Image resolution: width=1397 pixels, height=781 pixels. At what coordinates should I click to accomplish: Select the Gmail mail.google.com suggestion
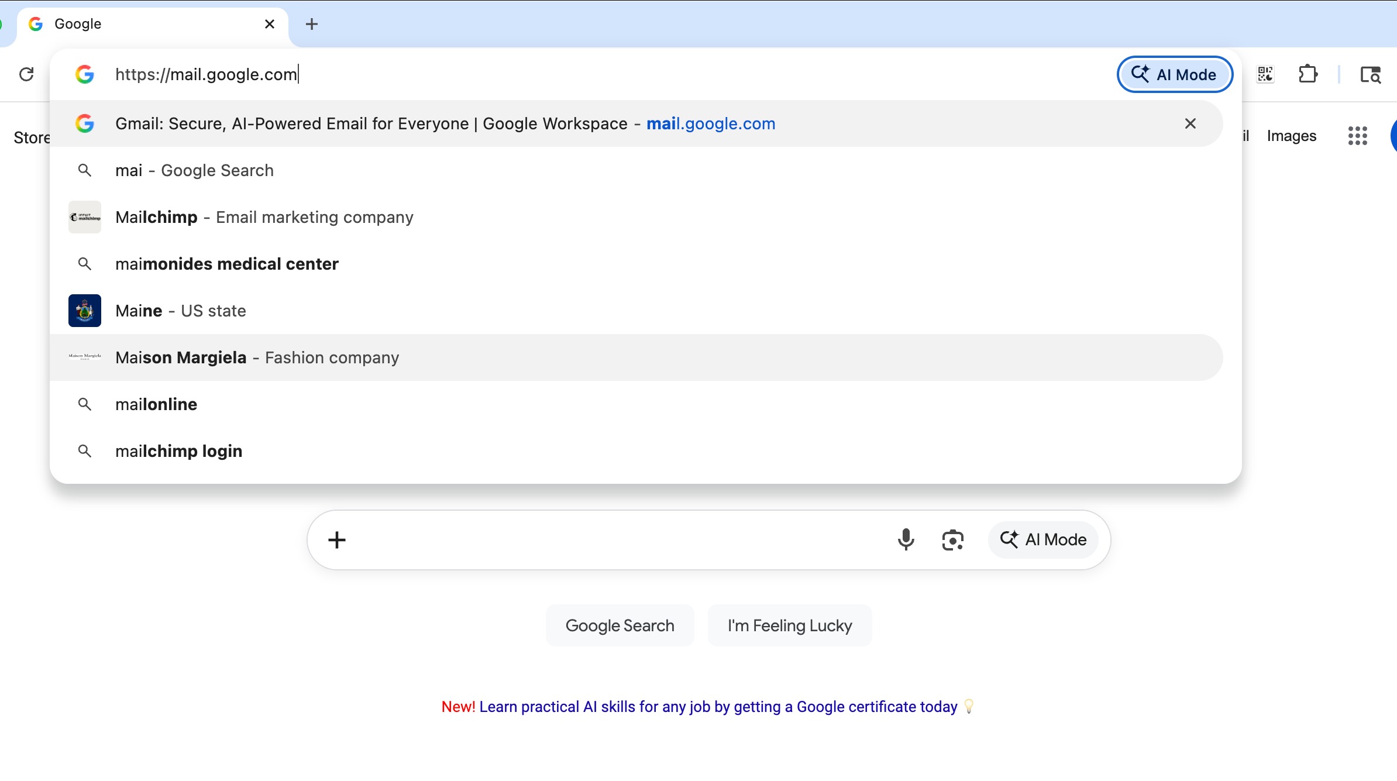(x=636, y=123)
